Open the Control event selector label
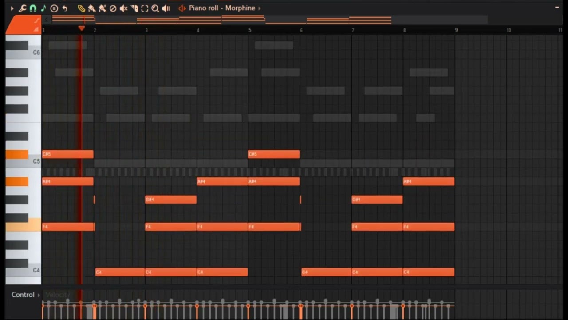Viewport: 568px width, 320px height. 23,295
